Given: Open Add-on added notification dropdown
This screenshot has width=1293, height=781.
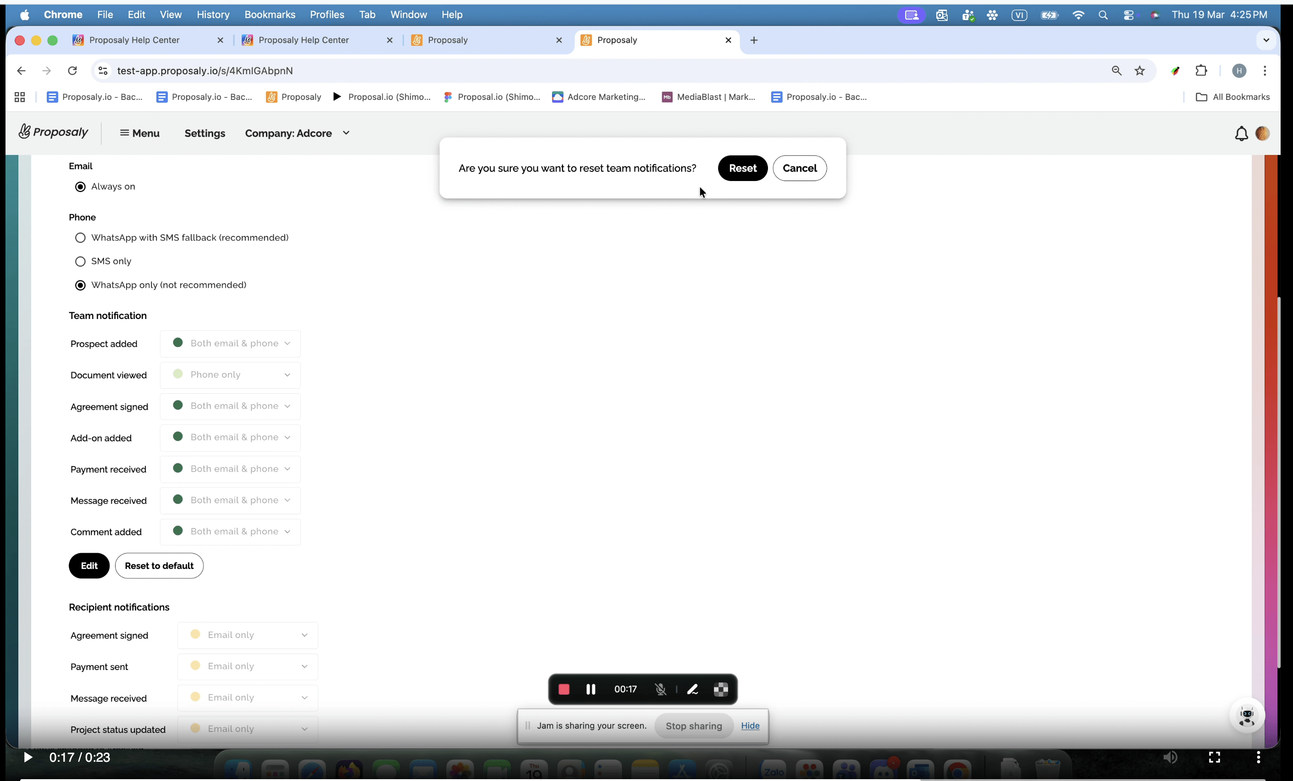Looking at the screenshot, I should point(230,438).
